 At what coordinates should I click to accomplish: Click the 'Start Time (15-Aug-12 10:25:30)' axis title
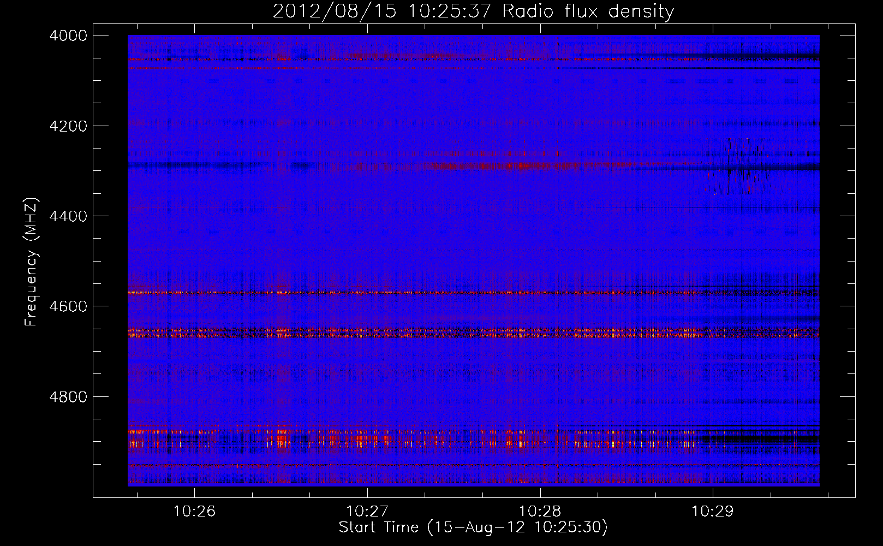[473, 527]
